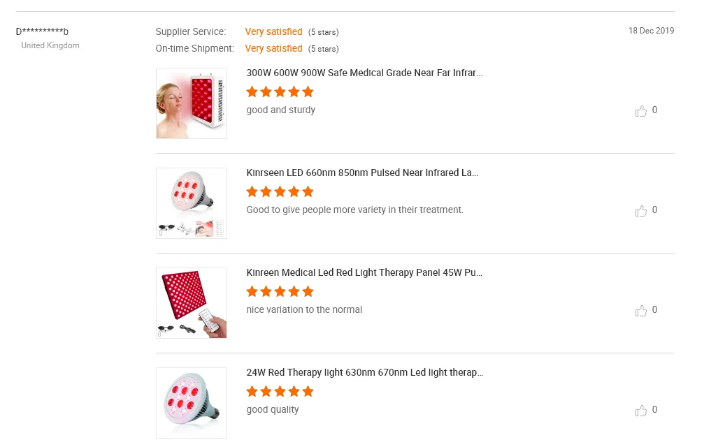Click star rating of the 24W bulb review
The width and height of the screenshot is (718, 440).
point(280,392)
